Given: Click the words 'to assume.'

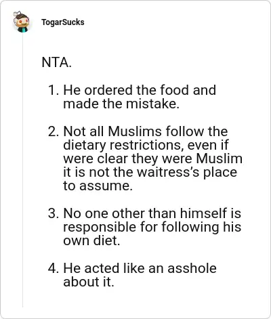Looking at the screenshot, I should tap(98, 186).
